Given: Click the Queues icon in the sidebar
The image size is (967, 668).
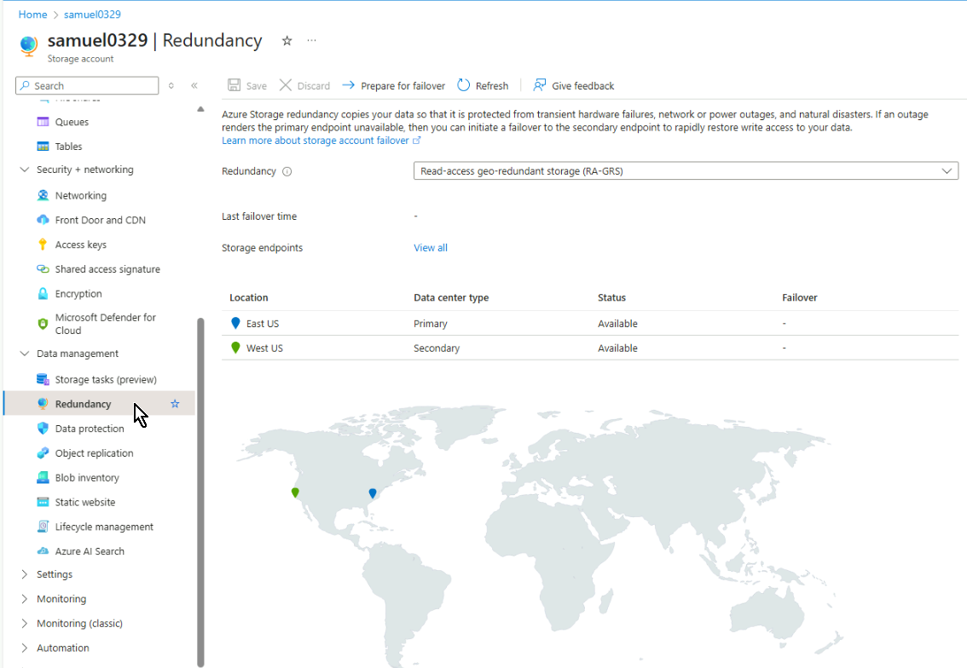Looking at the screenshot, I should 43,122.
